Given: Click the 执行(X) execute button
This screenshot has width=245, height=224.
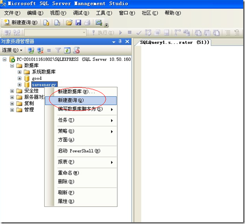Looking at the screenshot, I should (x=103, y=32).
